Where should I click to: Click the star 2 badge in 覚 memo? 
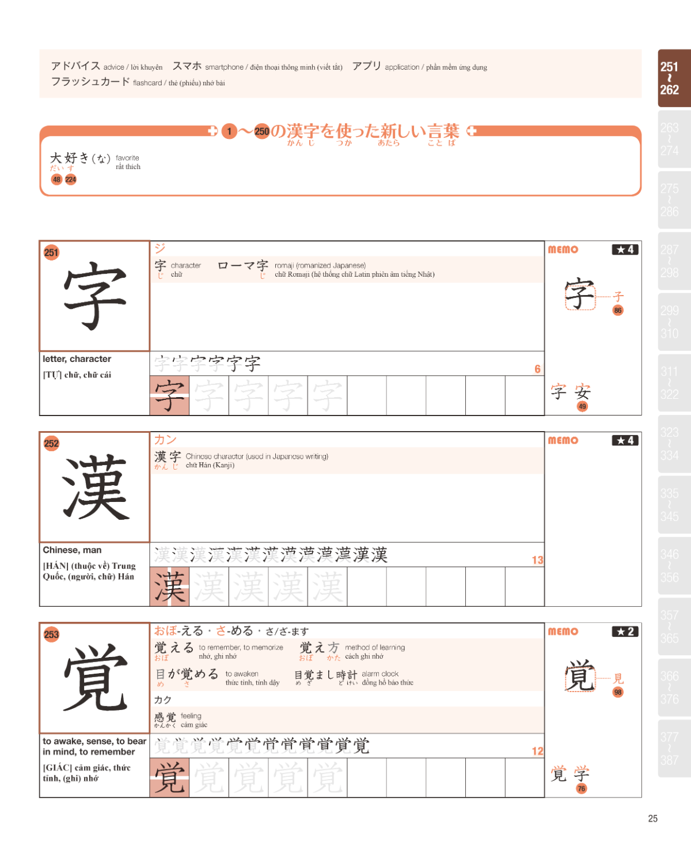coord(625,632)
